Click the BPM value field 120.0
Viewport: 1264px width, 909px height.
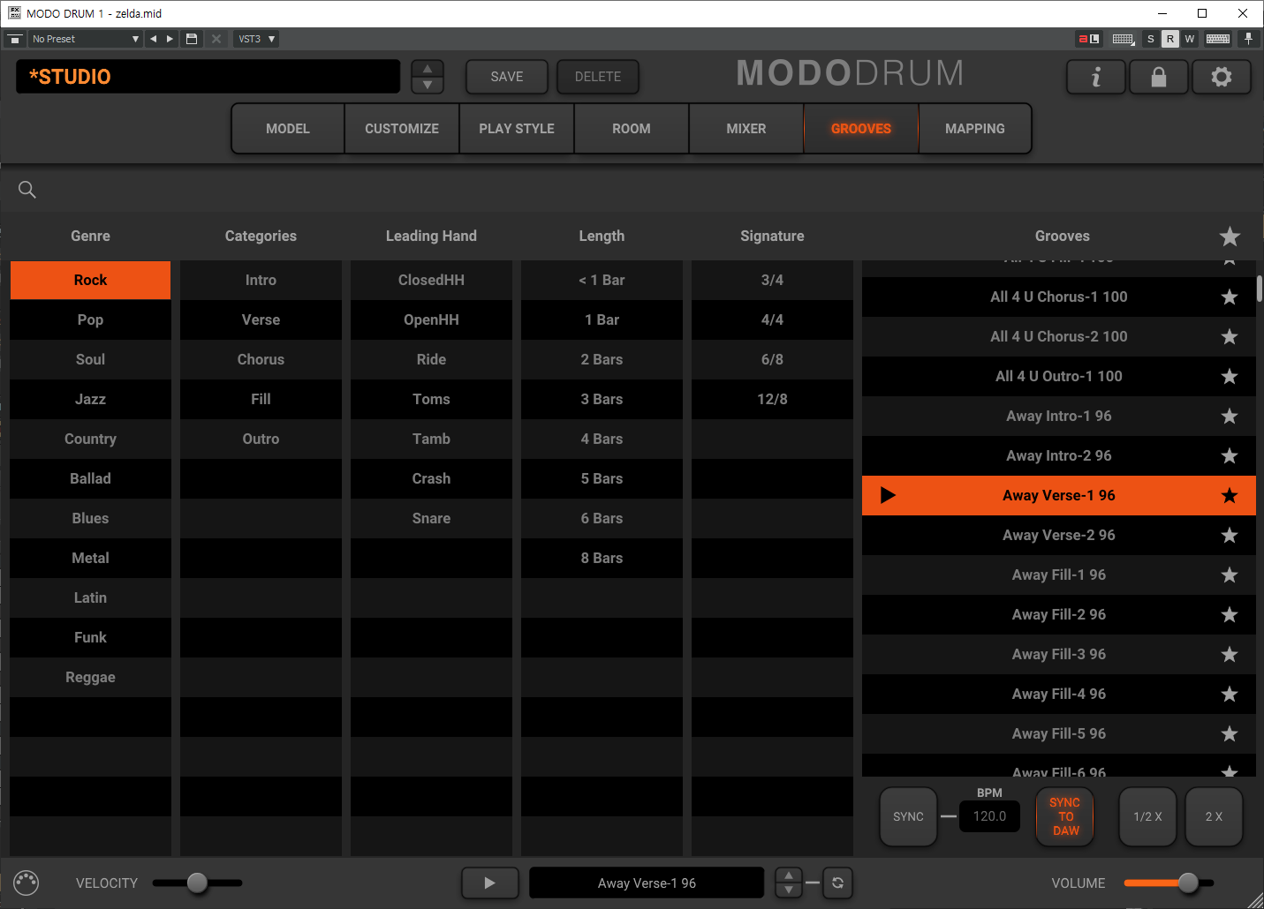click(x=989, y=816)
